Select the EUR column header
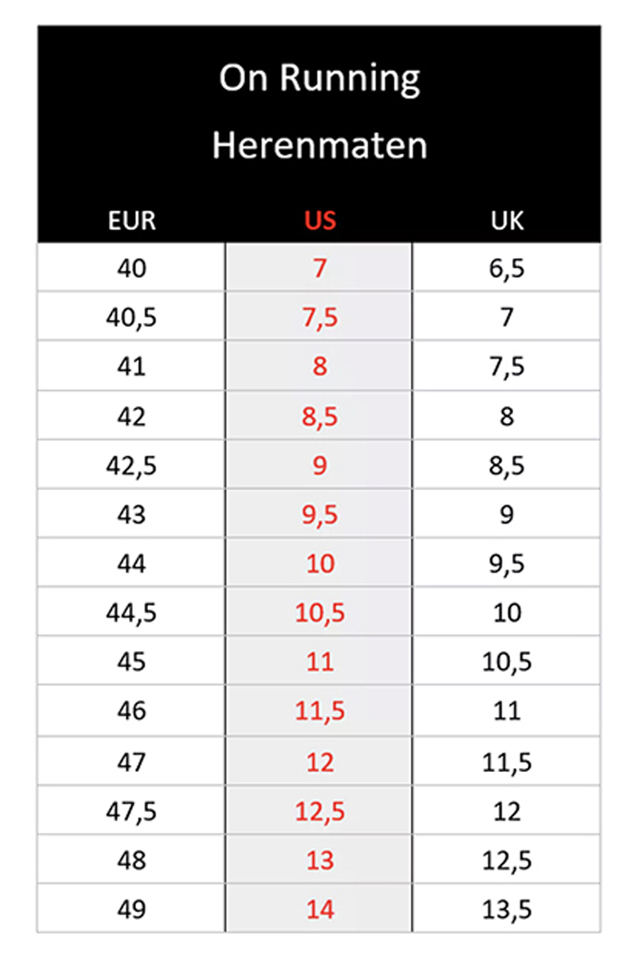 pyautogui.click(x=132, y=220)
